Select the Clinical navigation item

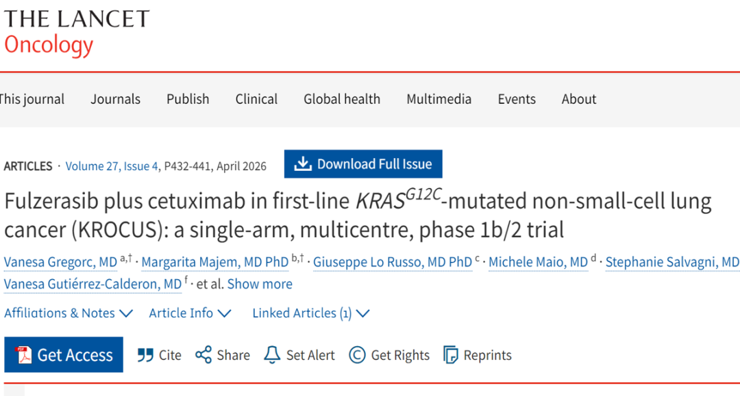coord(256,99)
